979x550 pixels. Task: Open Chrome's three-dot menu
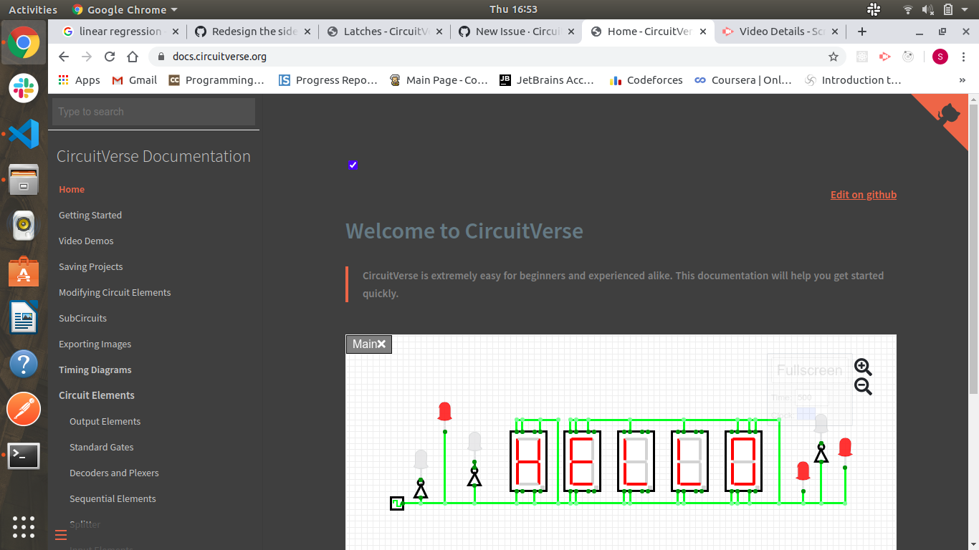tap(965, 57)
